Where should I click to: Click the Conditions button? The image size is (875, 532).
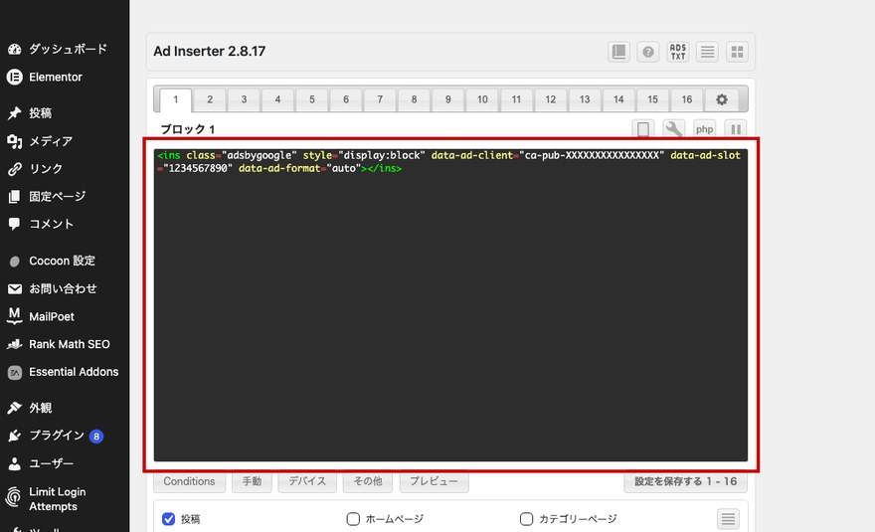(x=189, y=481)
